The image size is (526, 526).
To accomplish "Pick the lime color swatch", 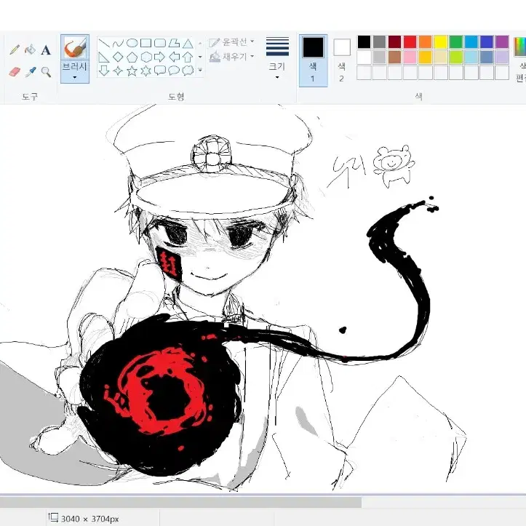I will 456,57.
